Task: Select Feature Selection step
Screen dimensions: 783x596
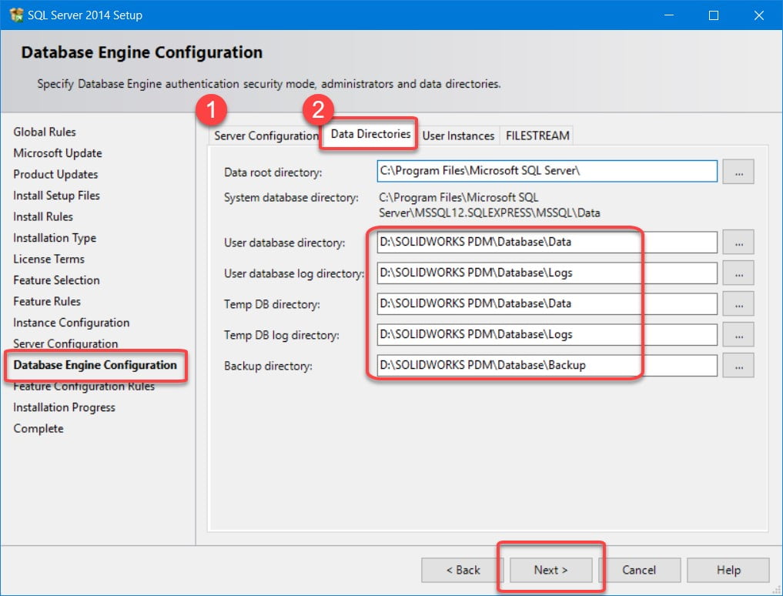Action: coord(56,280)
